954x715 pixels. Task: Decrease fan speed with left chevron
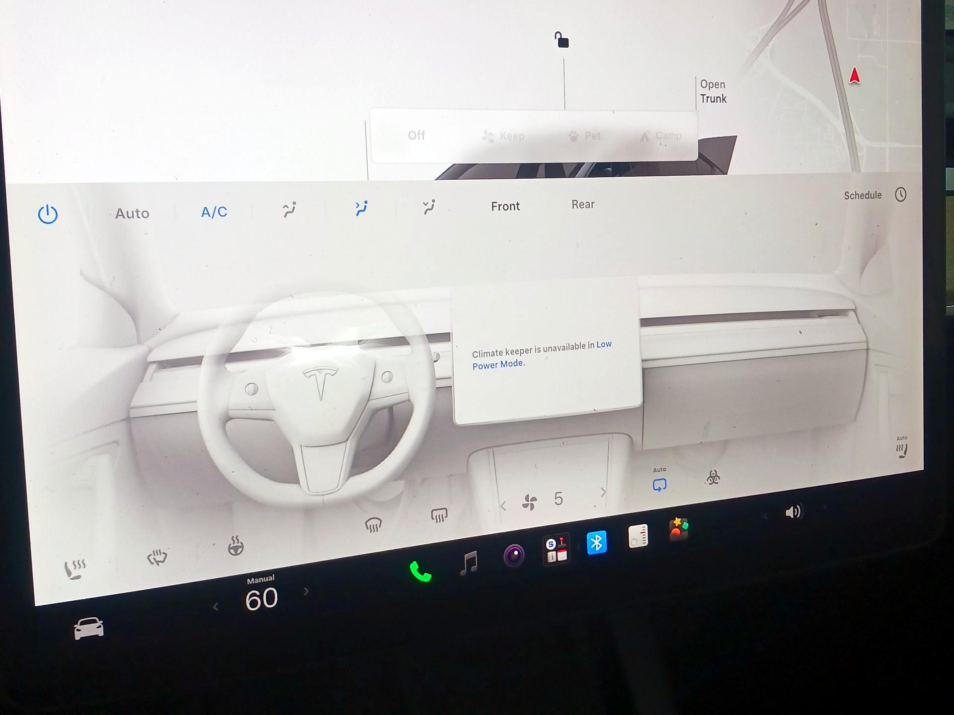pyautogui.click(x=503, y=506)
